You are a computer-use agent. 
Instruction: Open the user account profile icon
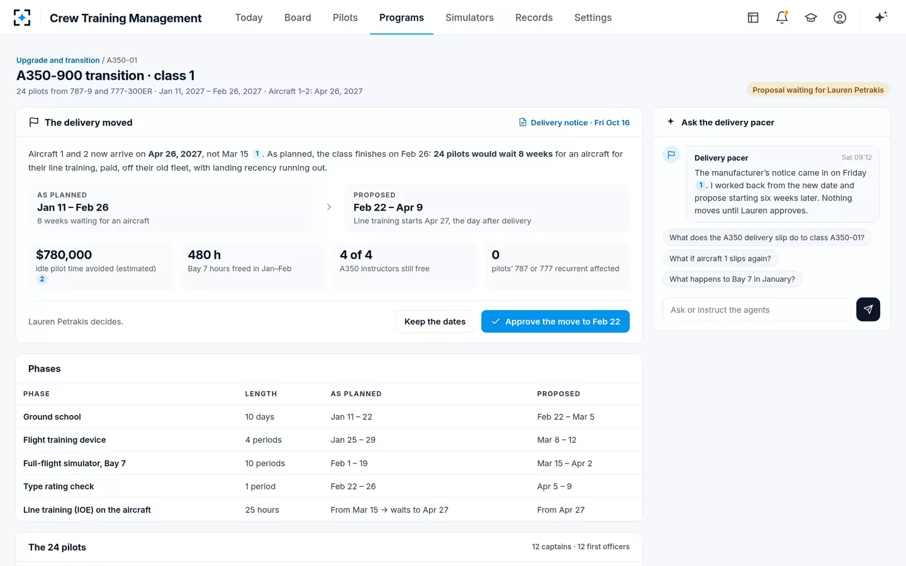(x=840, y=18)
